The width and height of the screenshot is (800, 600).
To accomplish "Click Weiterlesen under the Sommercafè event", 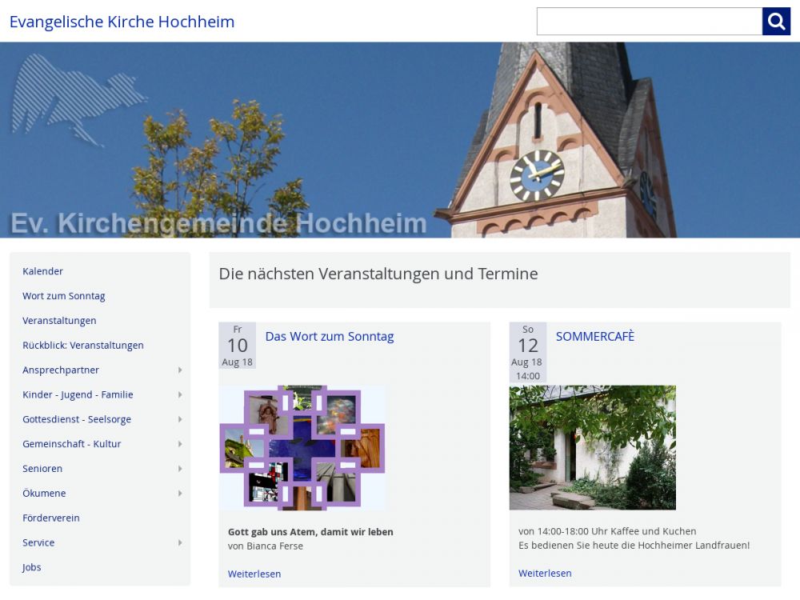I will (x=545, y=574).
